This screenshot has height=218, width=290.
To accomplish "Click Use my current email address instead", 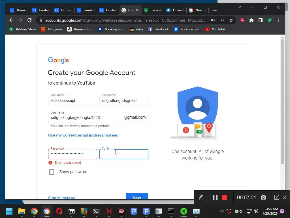I will (x=83, y=135).
